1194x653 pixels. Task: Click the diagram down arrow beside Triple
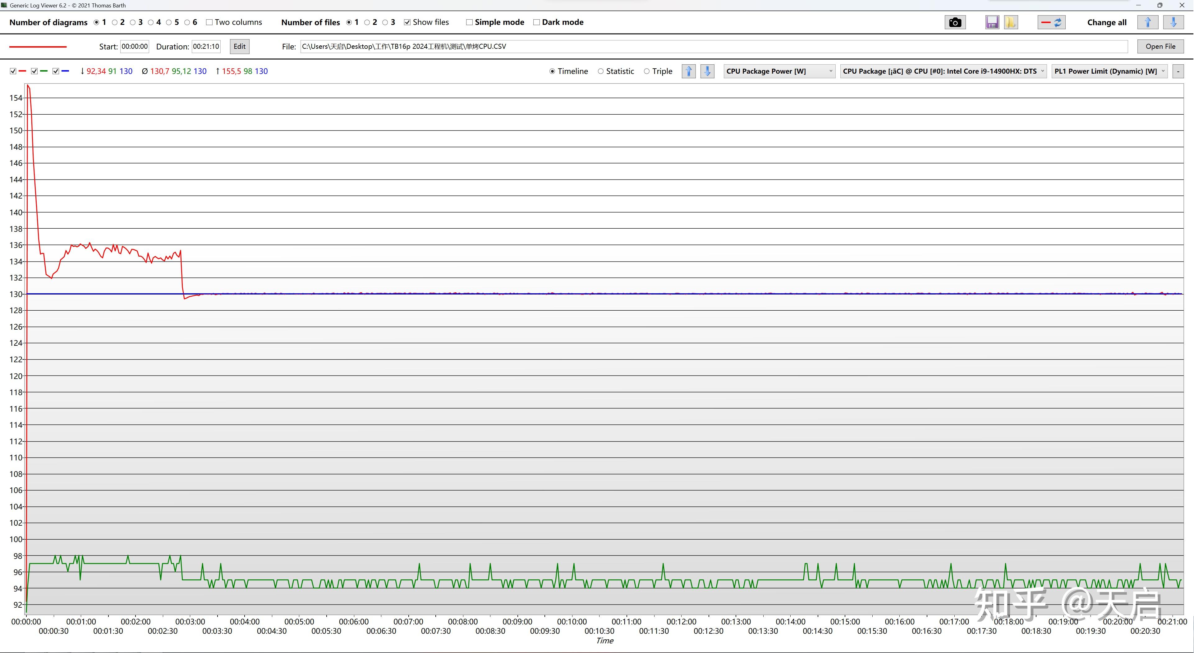(707, 71)
